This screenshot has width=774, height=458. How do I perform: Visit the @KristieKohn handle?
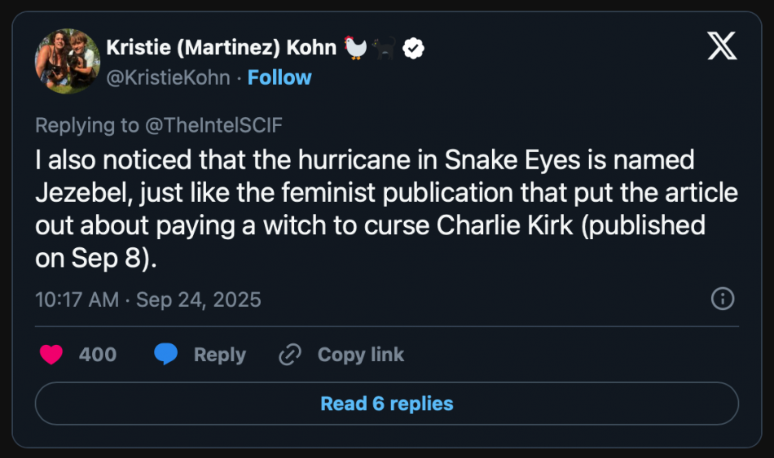click(169, 77)
